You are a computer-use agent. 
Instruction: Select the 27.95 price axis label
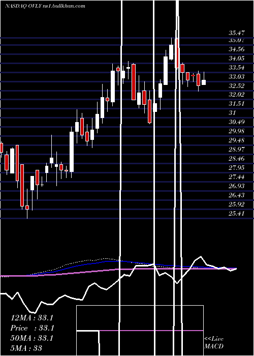coord(237,167)
